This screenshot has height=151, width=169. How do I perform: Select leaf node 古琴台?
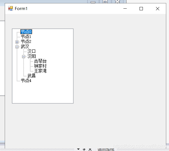[40, 61]
